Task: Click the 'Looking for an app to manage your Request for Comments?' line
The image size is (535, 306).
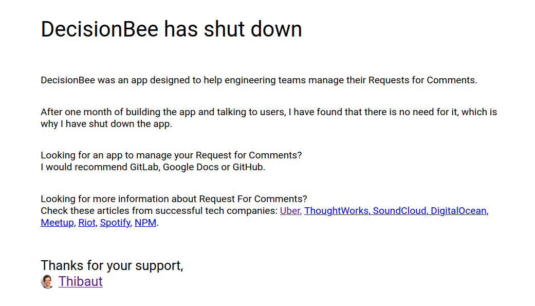Action: 171,155
